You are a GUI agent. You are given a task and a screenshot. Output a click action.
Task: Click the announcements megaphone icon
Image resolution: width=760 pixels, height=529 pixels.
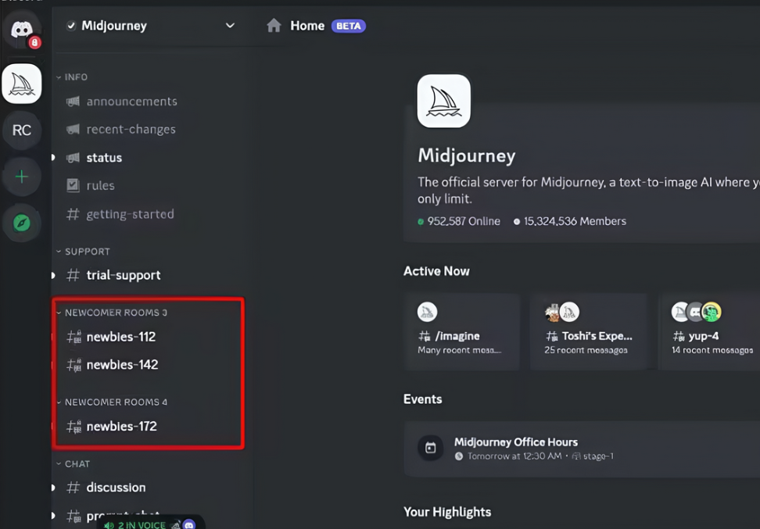72,102
